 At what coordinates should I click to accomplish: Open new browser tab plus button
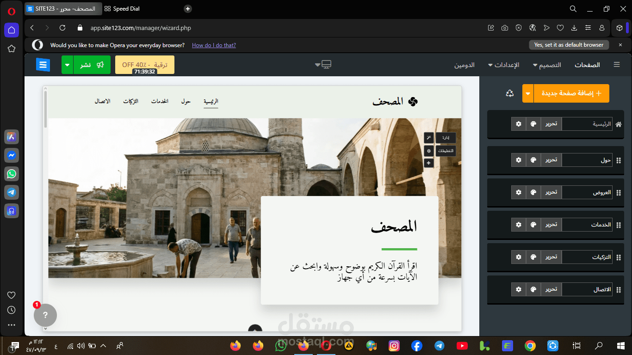click(188, 8)
